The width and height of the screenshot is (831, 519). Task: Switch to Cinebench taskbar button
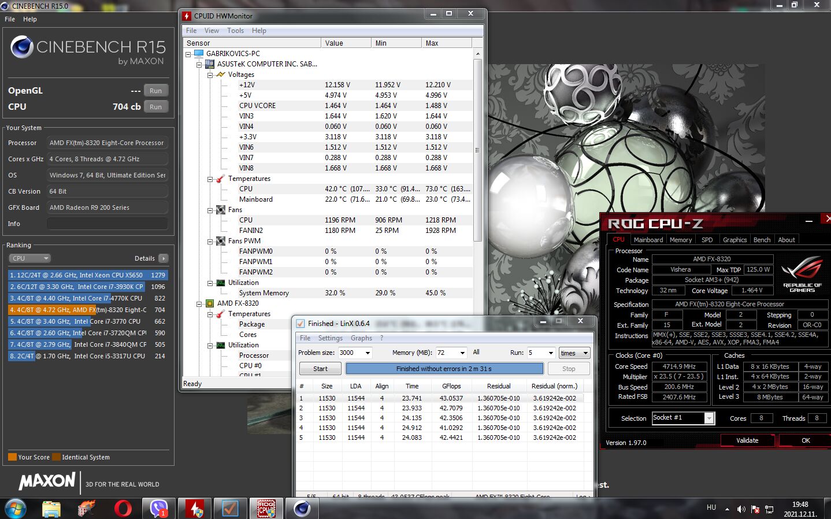302,509
